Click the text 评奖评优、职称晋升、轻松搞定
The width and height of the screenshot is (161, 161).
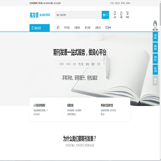click(80, 78)
